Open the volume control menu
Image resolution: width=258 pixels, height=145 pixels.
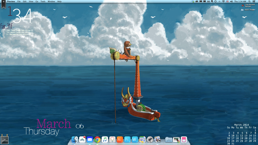231,2
